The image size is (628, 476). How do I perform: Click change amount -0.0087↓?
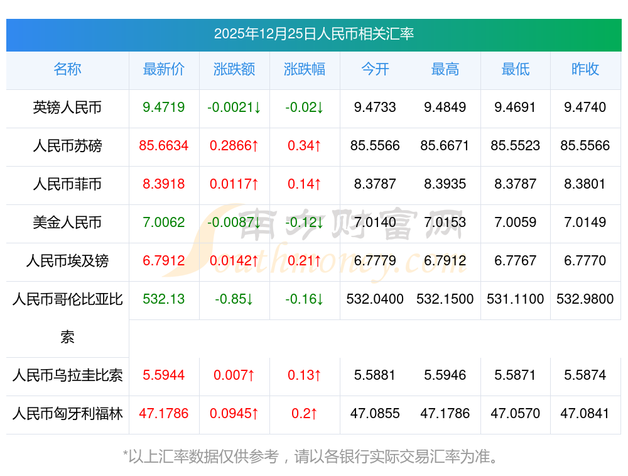pos(234,222)
